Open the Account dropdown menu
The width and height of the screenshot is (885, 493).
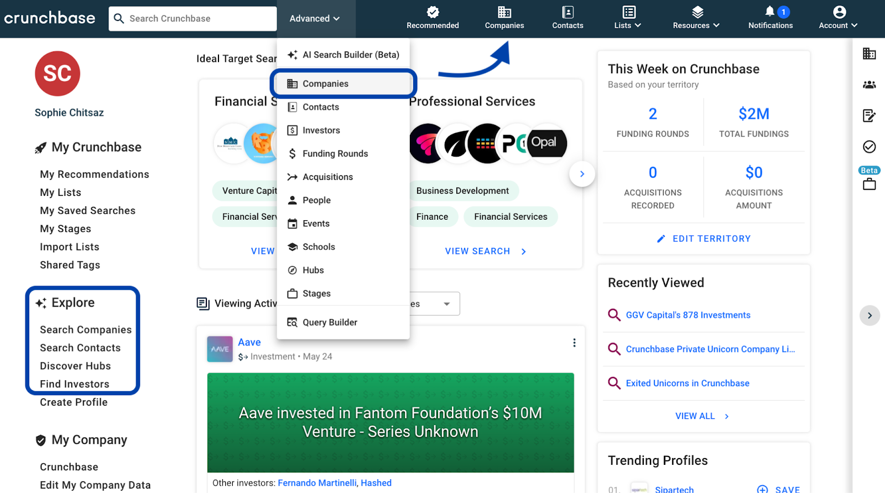[838, 18]
